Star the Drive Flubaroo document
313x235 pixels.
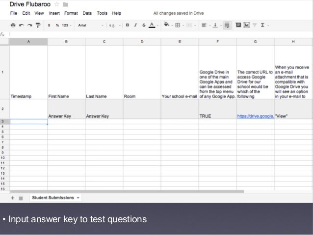coord(57,4)
